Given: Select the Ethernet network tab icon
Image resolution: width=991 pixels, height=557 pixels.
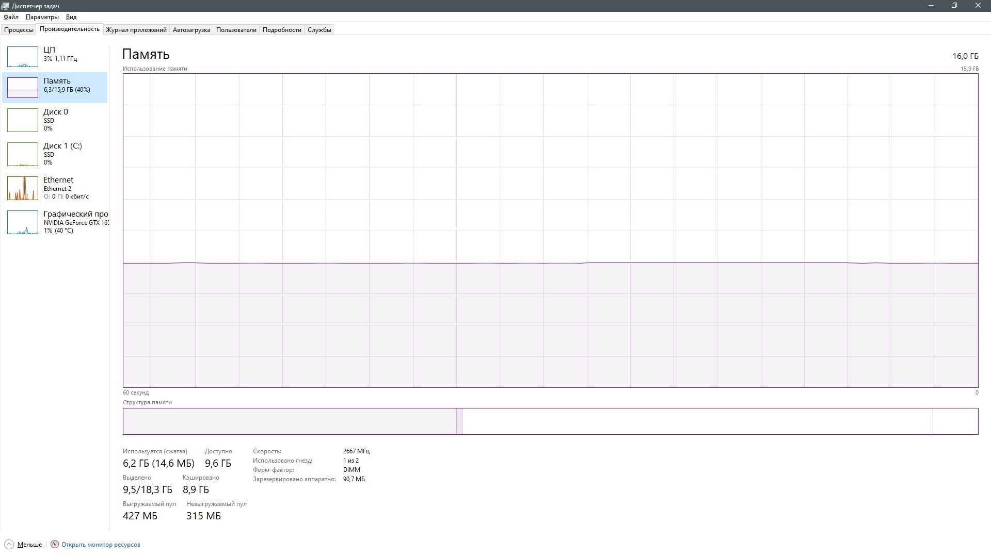Looking at the screenshot, I should 22,188.
